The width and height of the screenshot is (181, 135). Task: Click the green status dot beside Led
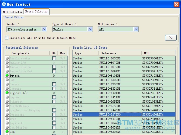pyautogui.click(x=7, y=131)
